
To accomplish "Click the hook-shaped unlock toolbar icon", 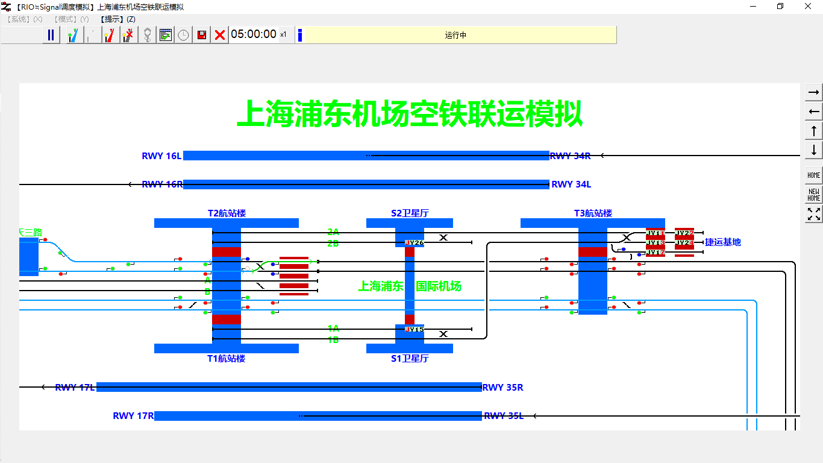I will (148, 35).
